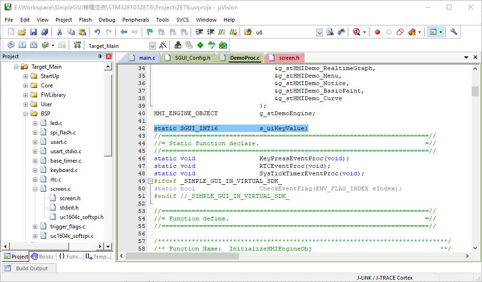Select trigger_flags.c in project tree
482x282 pixels.
pyautogui.click(x=68, y=227)
